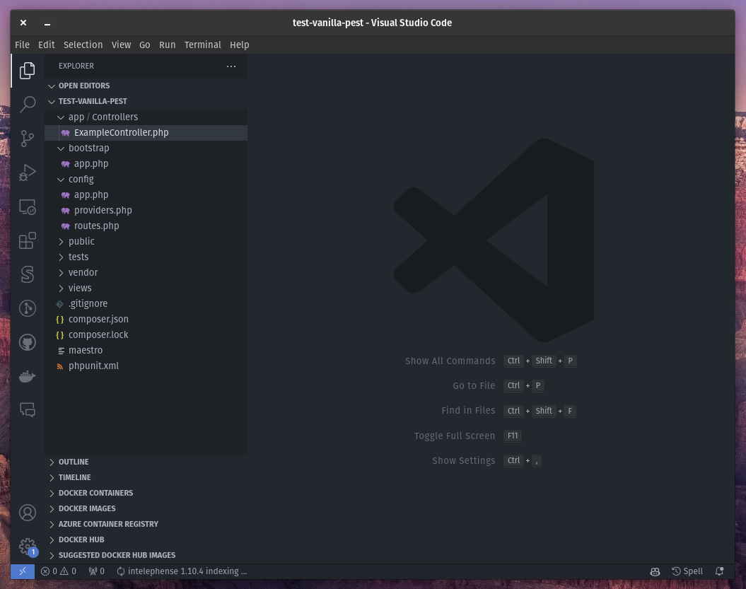746x589 pixels.
Task: Open Explorer views and more actions menu
Action: [x=231, y=66]
